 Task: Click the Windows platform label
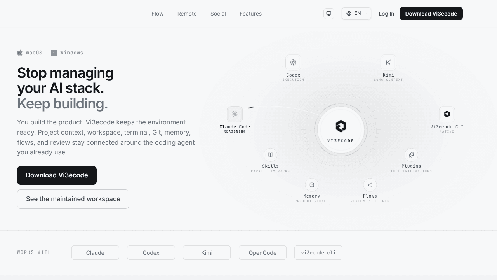tap(72, 52)
